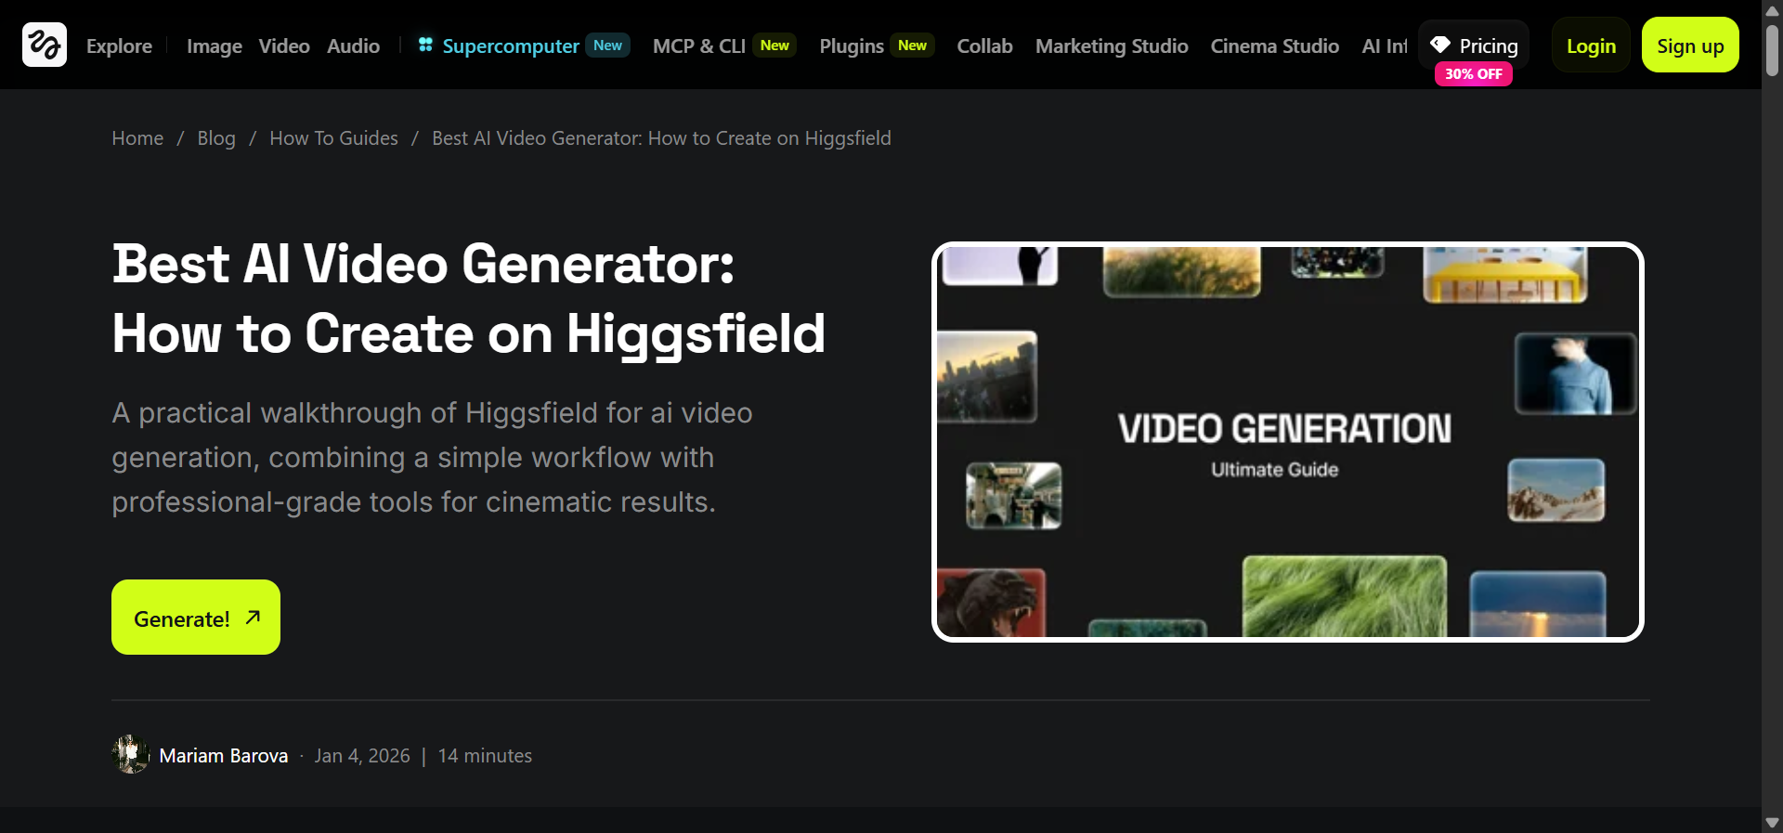Go to Blog breadcrumb link

[x=216, y=138]
